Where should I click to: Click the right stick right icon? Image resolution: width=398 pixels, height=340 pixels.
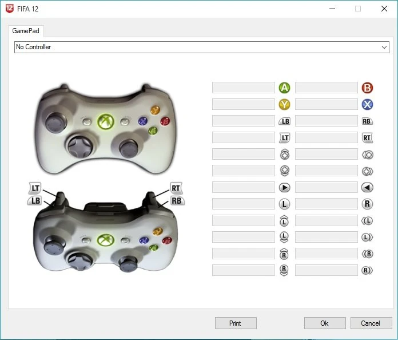click(367, 270)
